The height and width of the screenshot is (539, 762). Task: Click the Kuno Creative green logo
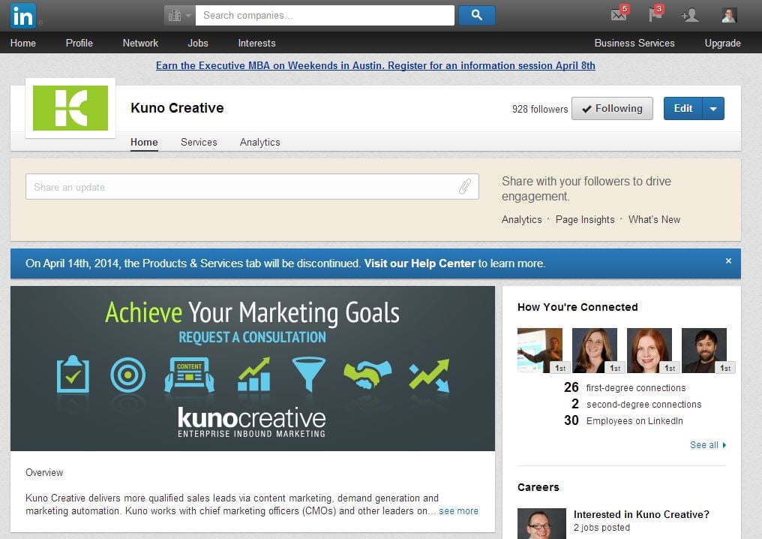tap(70, 108)
